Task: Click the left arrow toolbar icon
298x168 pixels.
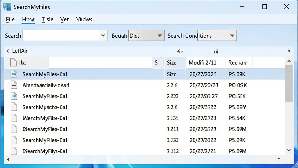Action: (x=180, y=51)
